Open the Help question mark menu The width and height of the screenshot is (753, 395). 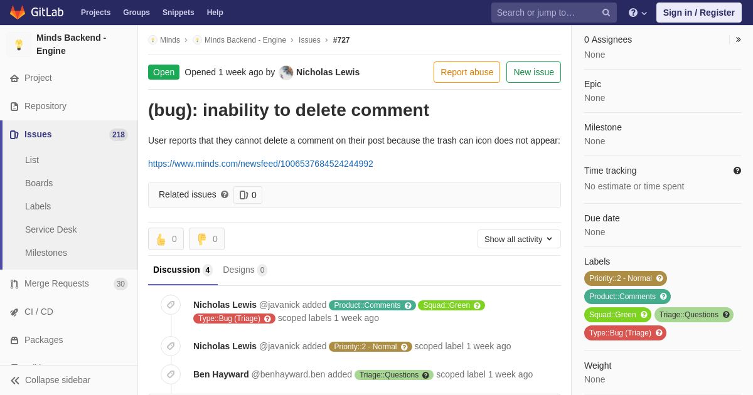click(x=638, y=13)
